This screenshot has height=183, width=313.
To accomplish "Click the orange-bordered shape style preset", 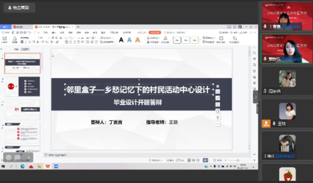I will point(195,40).
